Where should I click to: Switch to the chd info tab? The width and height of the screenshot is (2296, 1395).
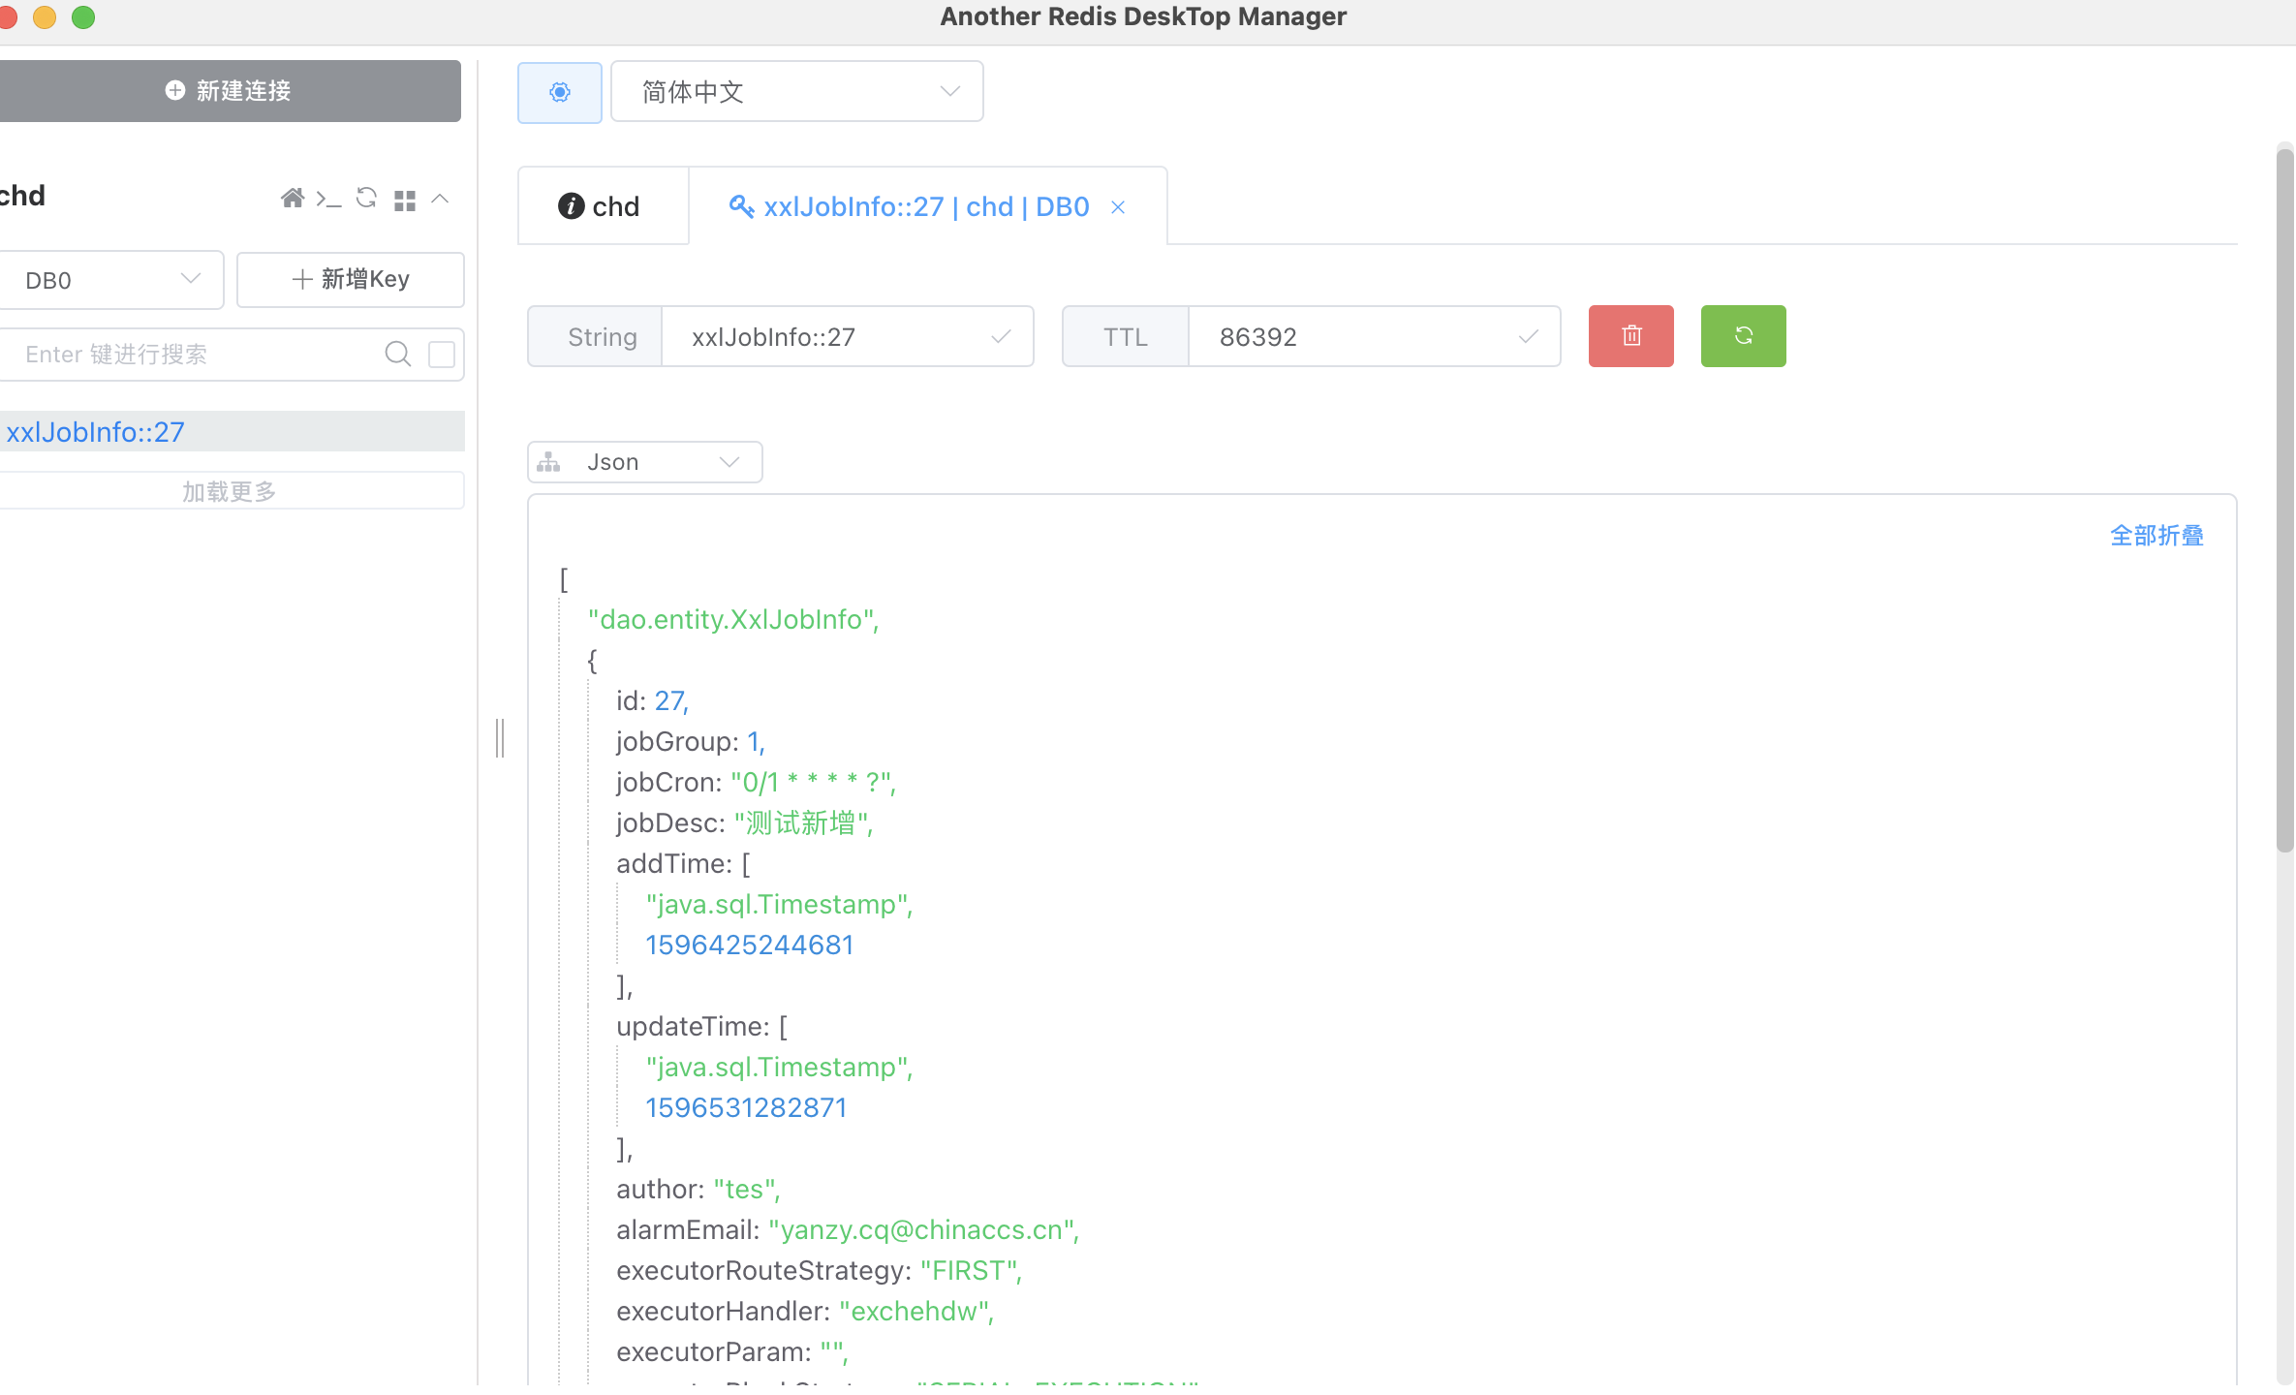click(601, 206)
